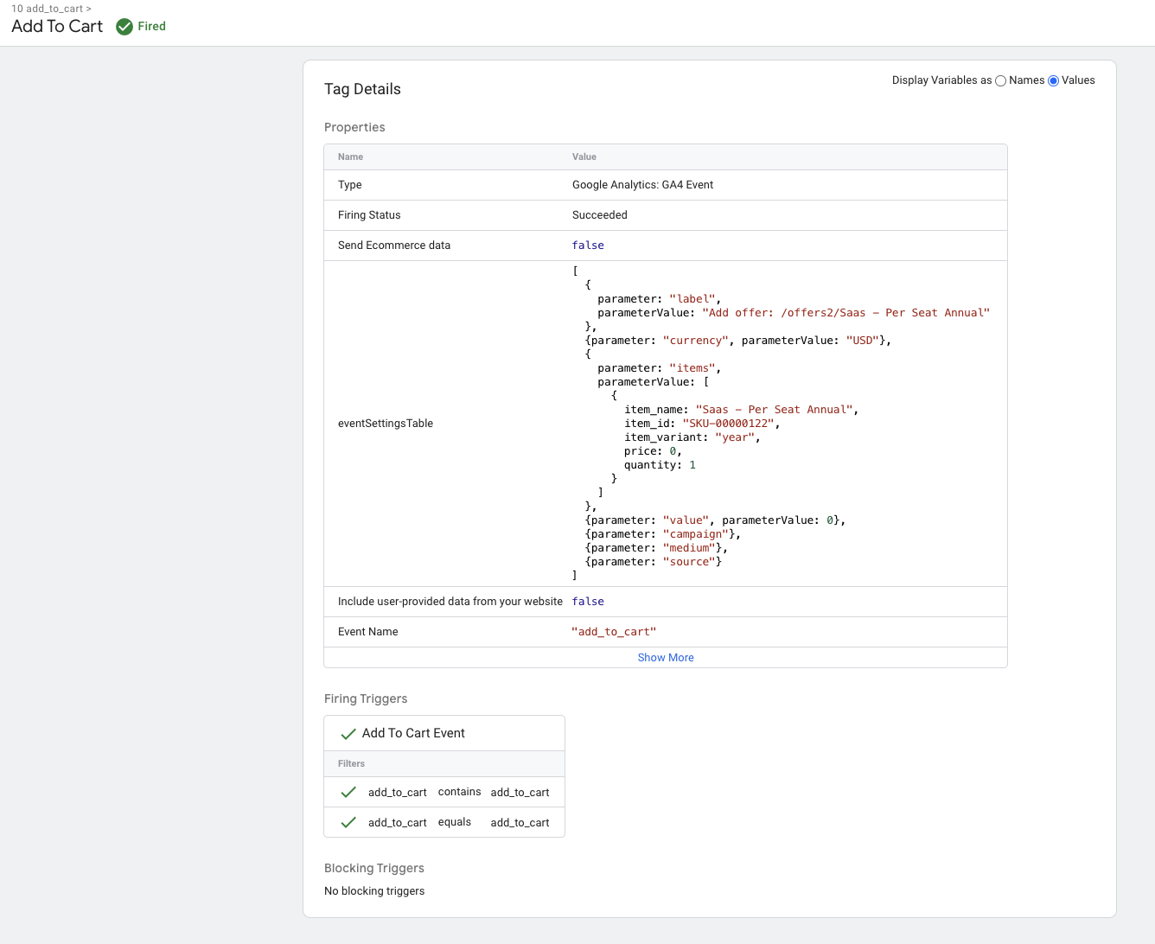The image size is (1155, 944).
Task: Click the 'quantity: 1' line
Action: [660, 465]
